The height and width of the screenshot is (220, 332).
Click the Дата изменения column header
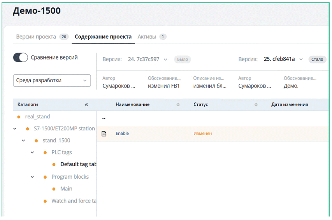point(290,104)
